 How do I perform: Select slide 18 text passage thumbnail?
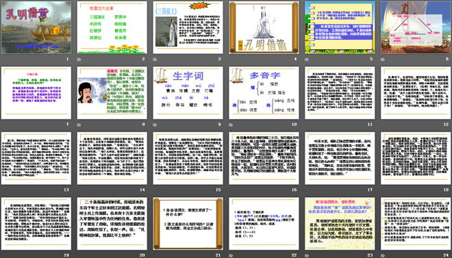click(x=416, y=158)
